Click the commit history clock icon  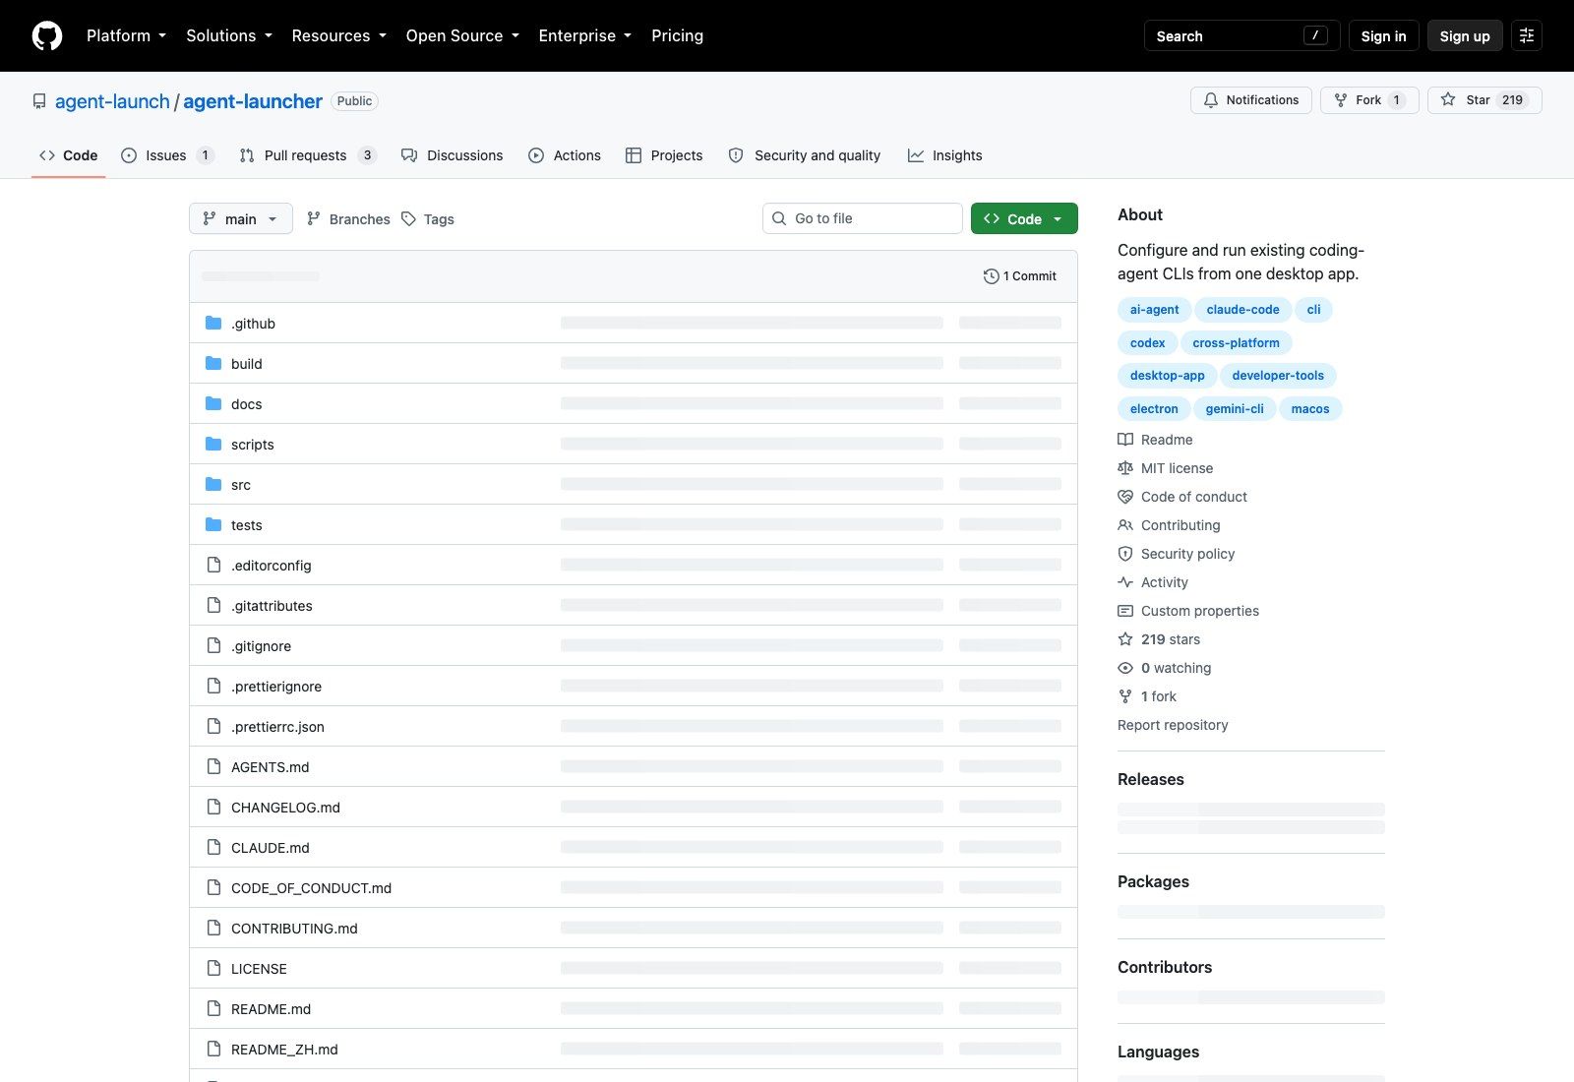coord(991,276)
